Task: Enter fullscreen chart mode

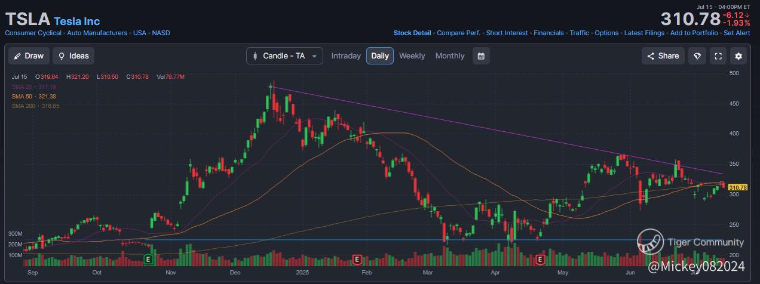Action: point(718,56)
